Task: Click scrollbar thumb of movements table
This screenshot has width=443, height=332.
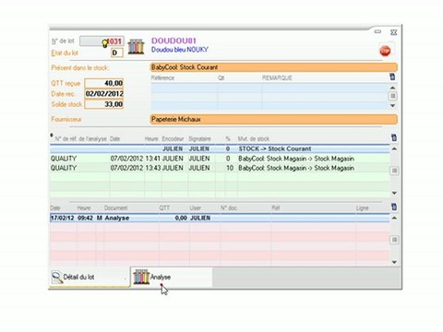Action: 394,240
